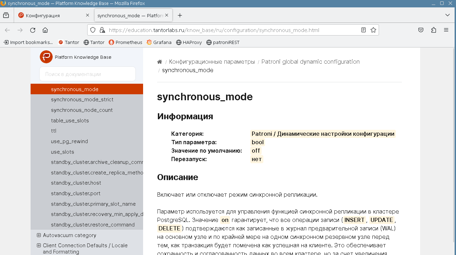Viewport: 456px width, 255px height.
Task: Toggle Reader View icon in address bar
Action: [x=364, y=30]
